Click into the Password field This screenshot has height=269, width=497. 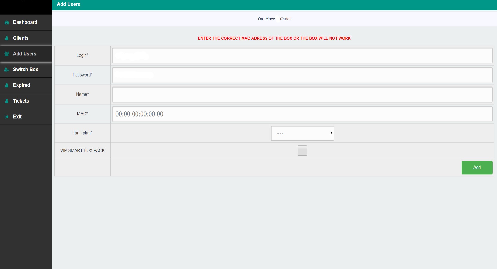point(302,75)
